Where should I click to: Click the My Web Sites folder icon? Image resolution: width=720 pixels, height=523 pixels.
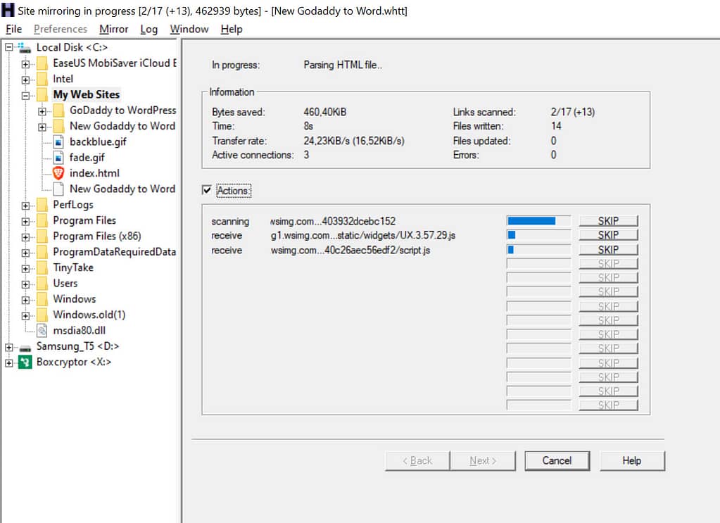point(42,94)
